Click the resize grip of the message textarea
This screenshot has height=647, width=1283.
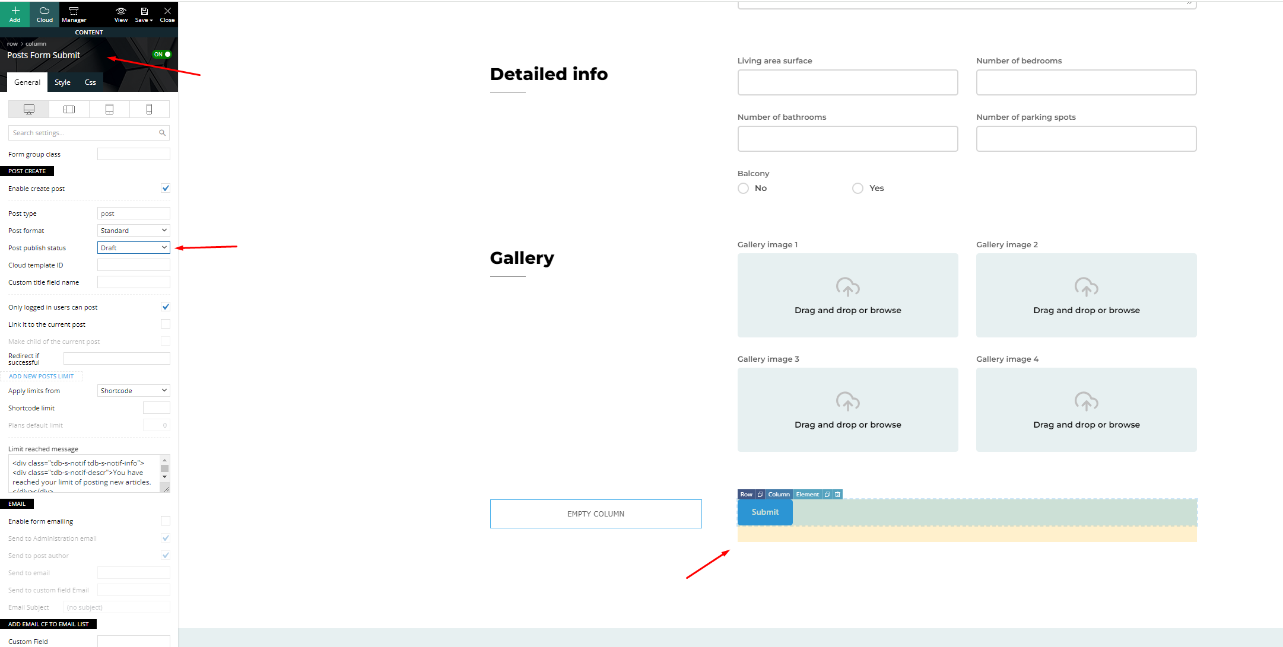pyautogui.click(x=166, y=489)
